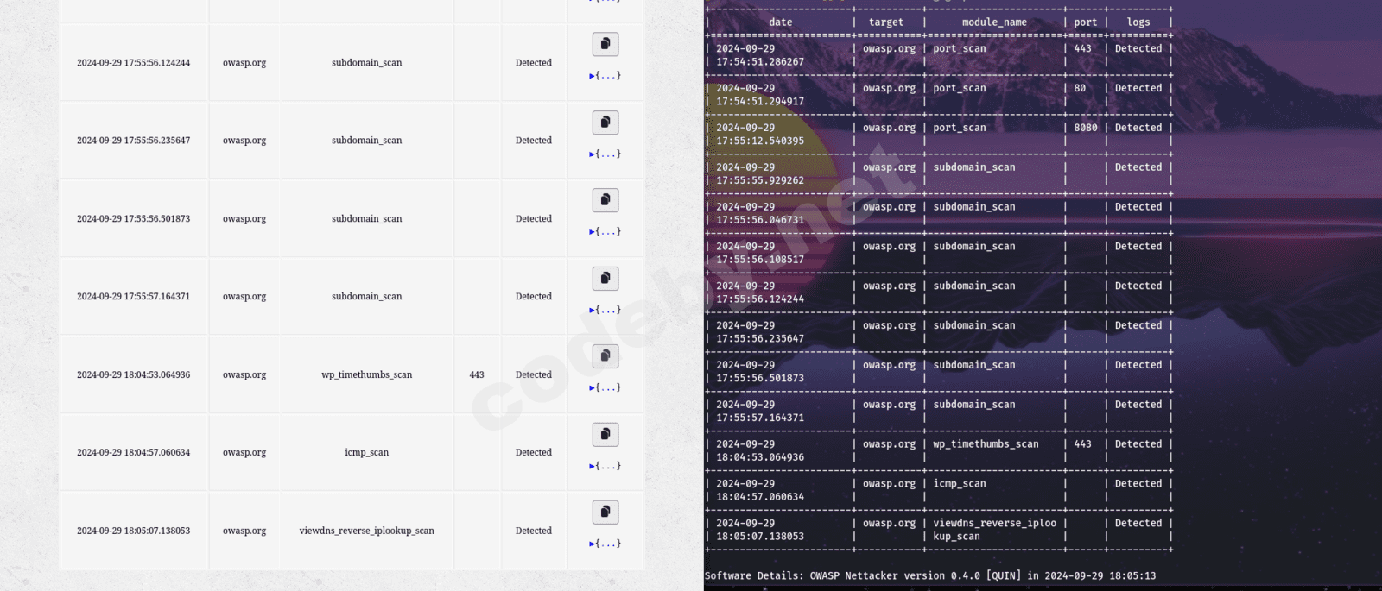1382x591 pixels.
Task: Click wp_timethumbs_scan in terminal output
Action: point(986,444)
